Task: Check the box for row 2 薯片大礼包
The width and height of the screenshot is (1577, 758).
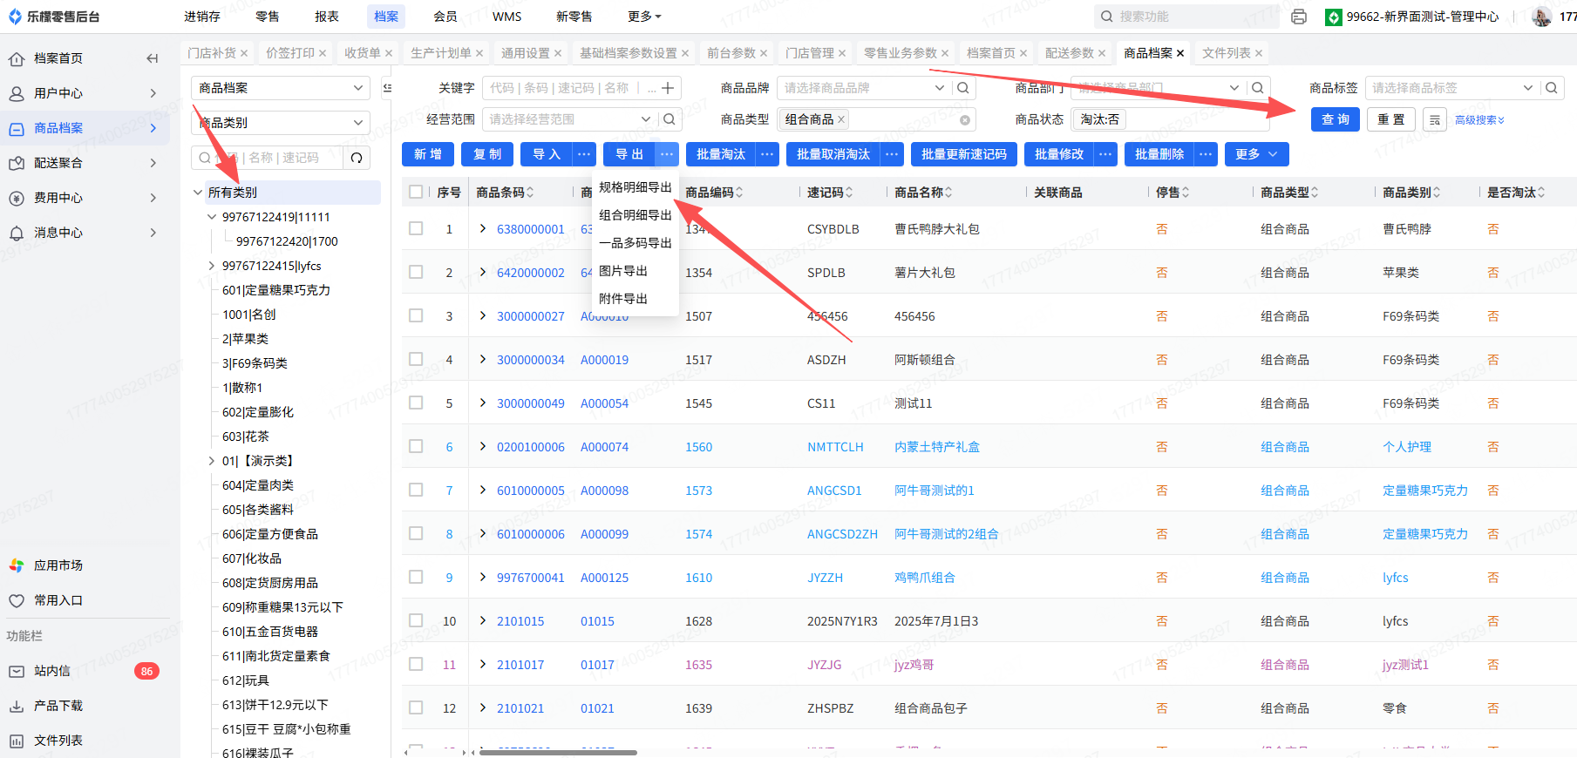Action: [416, 272]
